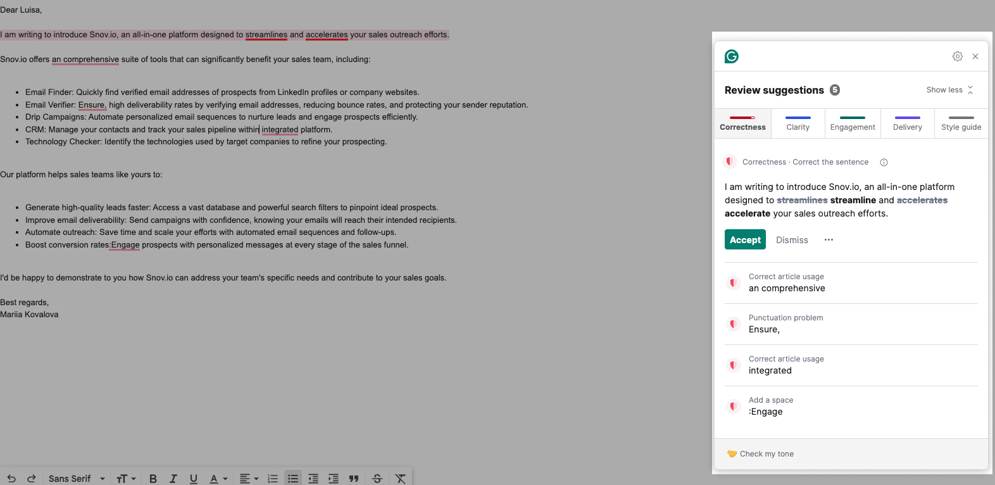995x485 pixels.
Task: Switch to the Clarity tab
Action: click(x=798, y=123)
